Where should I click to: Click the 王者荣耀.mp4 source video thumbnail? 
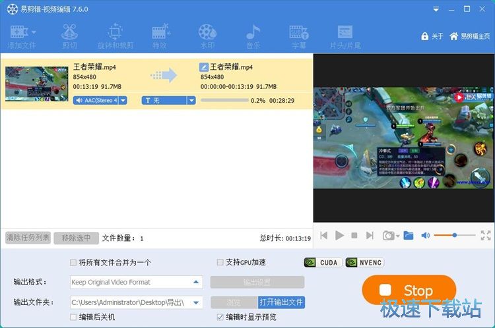(x=36, y=84)
